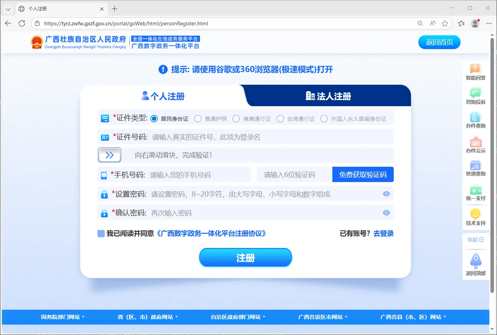The height and width of the screenshot is (335, 497).
Task: Select 普通护照 certificate type
Action: pos(198,118)
